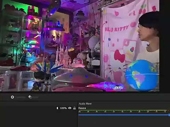The height and width of the screenshot is (127, 170).
Task: Click the faded Properties label beside gear
Action: coord(21,97)
